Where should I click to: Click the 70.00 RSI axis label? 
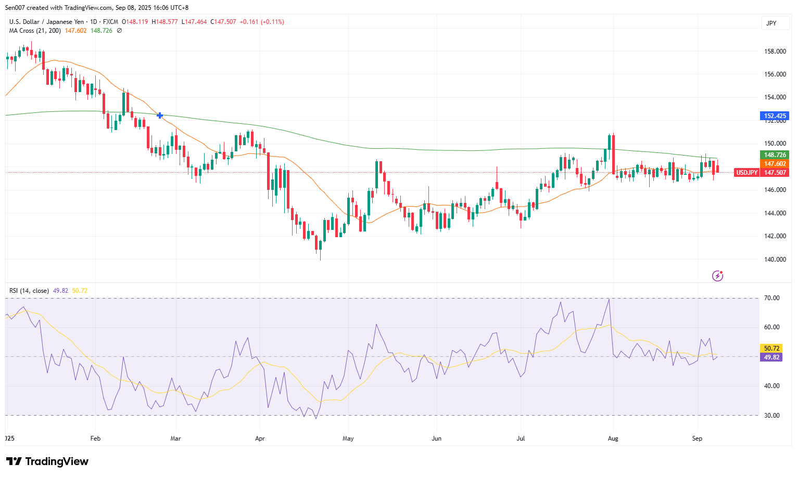(x=772, y=298)
